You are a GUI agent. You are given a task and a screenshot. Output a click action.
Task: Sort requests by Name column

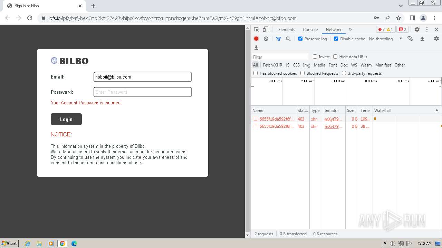pyautogui.click(x=273, y=110)
